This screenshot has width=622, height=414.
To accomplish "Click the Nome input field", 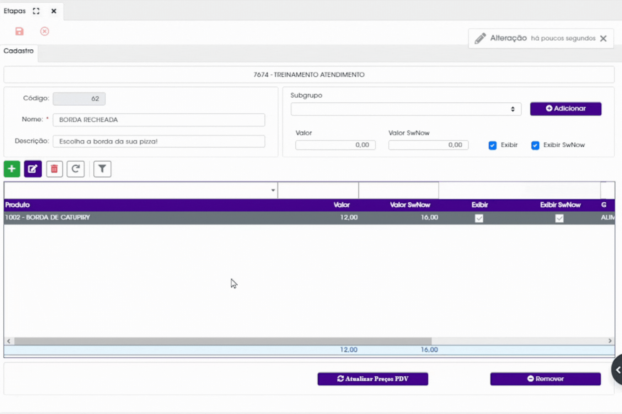I will pos(159,120).
